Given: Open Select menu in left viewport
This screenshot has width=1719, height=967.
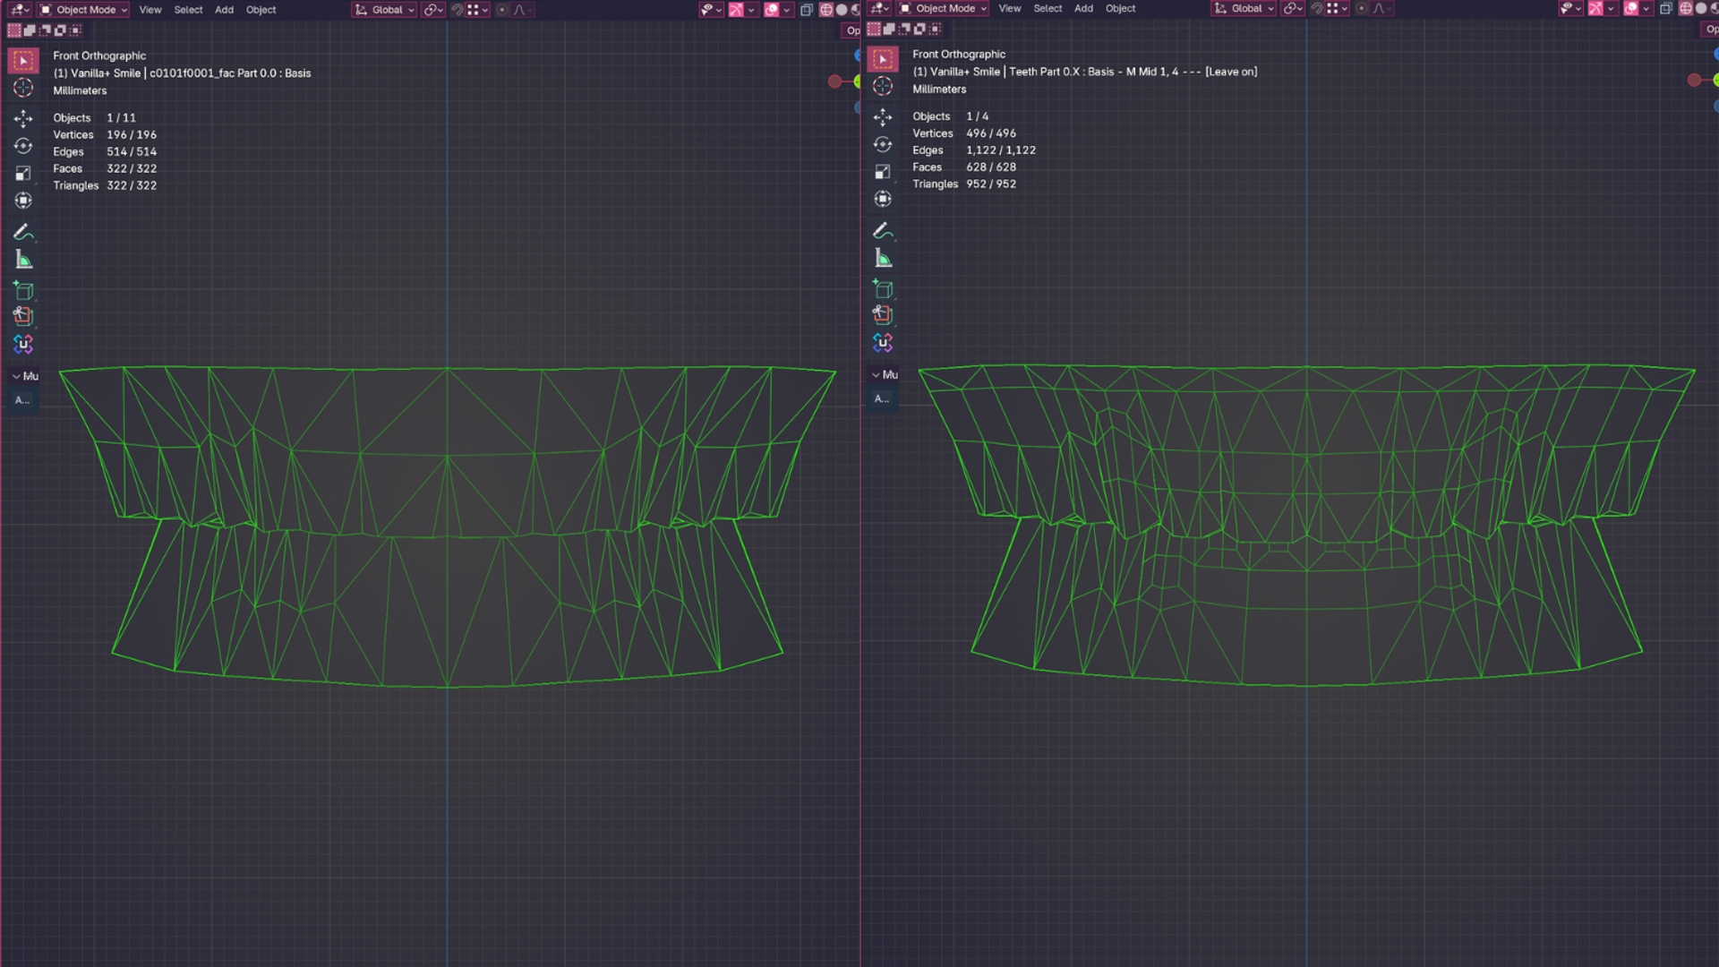Looking at the screenshot, I should pos(188,10).
